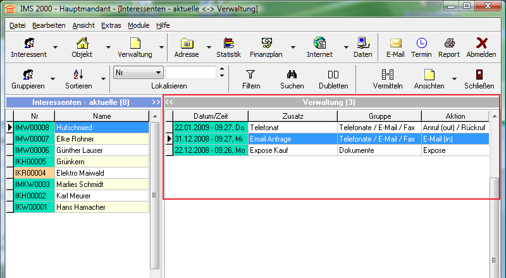506x278 pixels.
Task: Click the Report printer icon
Action: pyautogui.click(x=449, y=44)
